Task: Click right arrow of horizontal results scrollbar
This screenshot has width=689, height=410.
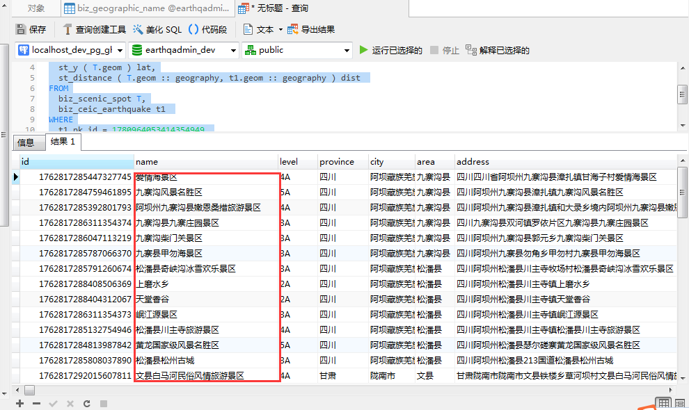Action: (x=671, y=390)
